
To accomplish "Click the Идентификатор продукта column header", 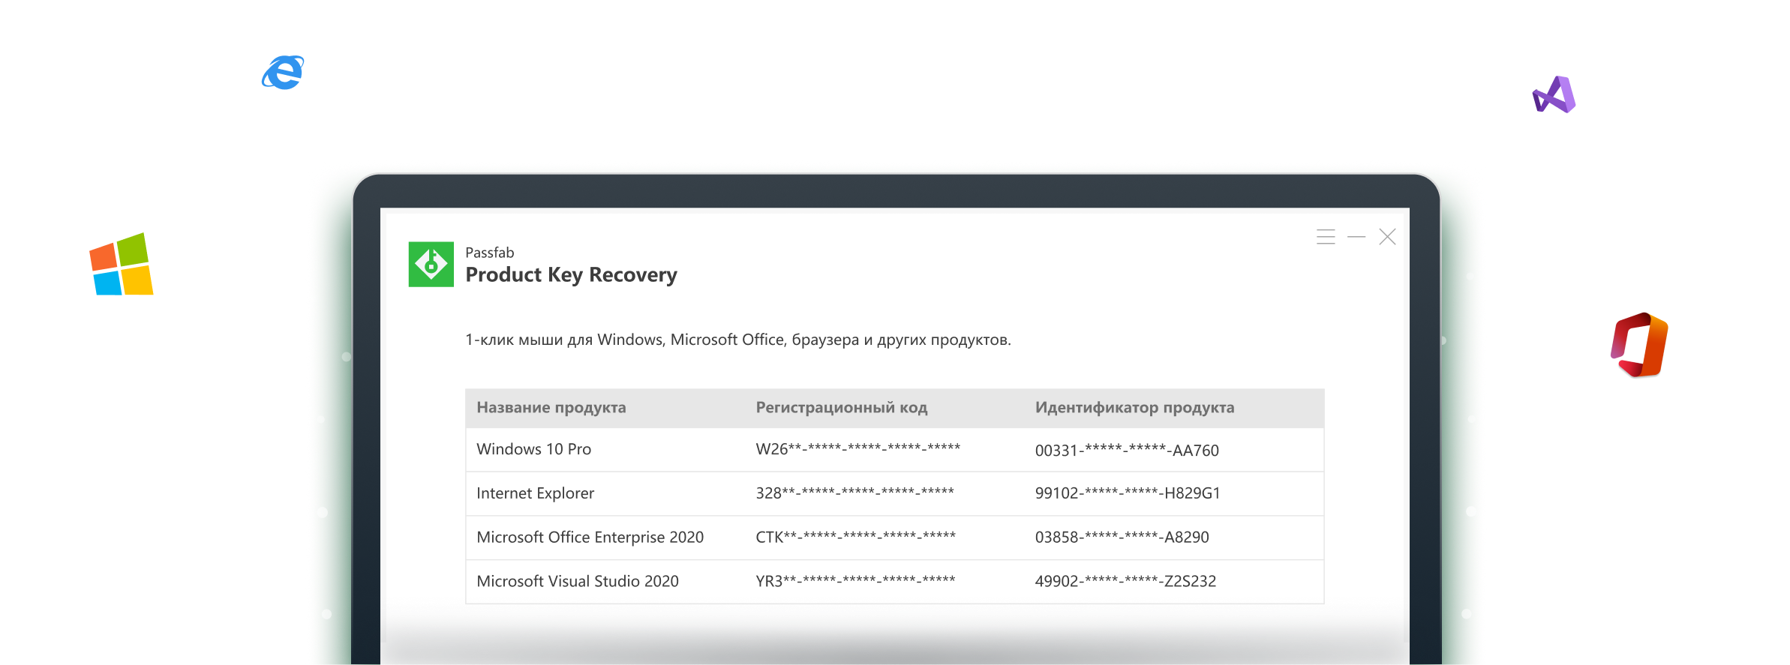I will coord(1134,407).
